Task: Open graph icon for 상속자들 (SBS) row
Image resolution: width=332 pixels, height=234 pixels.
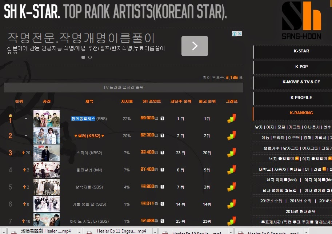Action: pos(231,187)
